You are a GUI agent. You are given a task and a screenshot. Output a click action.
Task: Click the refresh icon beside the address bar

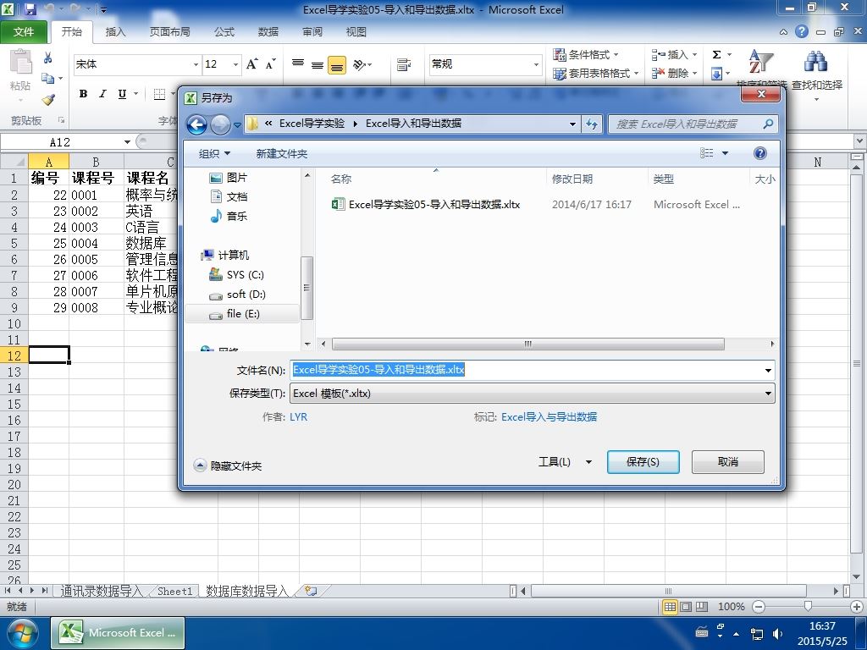[x=592, y=124]
